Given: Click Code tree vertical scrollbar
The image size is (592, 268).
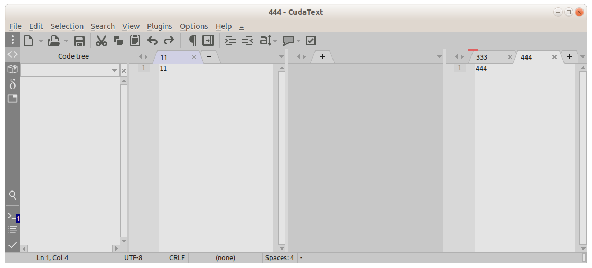Looking at the screenshot, I should pyautogui.click(x=124, y=161).
